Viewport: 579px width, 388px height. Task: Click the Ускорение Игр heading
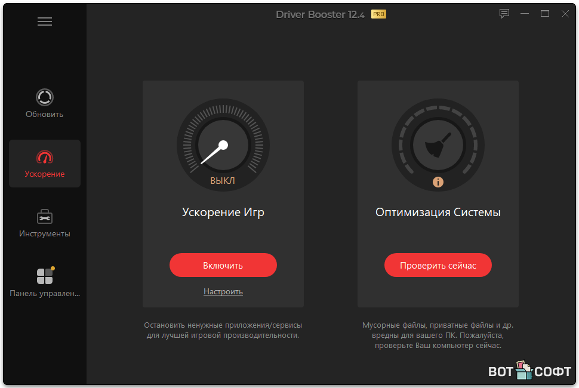click(x=223, y=213)
